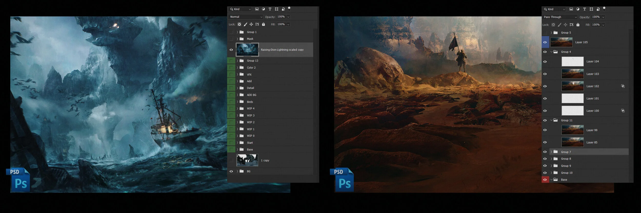Select the Detail group
641x213 pixels.
coord(270,88)
